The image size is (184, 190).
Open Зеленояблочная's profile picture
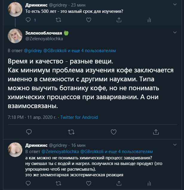pyautogui.click(x=15, y=36)
